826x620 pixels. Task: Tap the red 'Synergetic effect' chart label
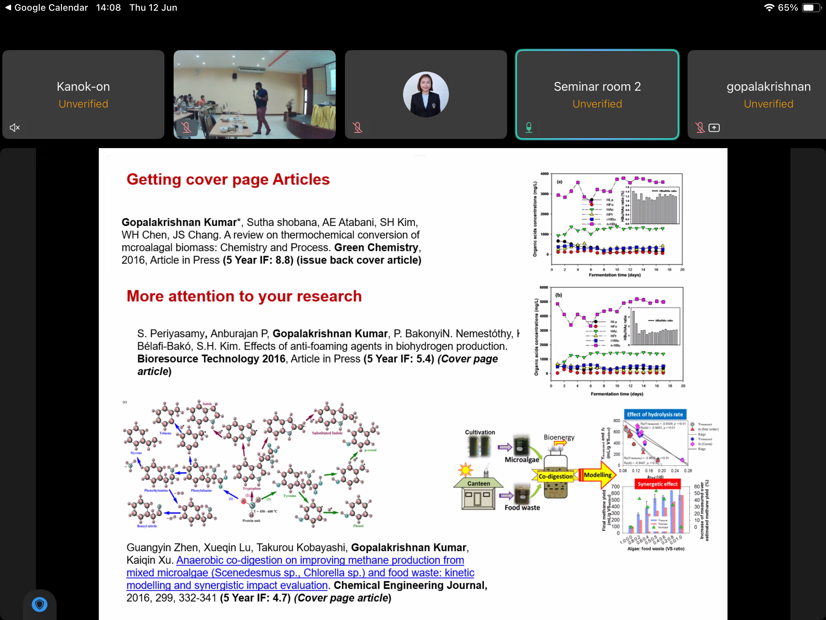tap(657, 484)
